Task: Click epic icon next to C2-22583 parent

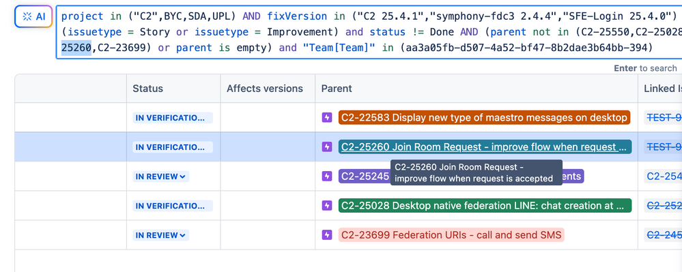Action: 326,117
